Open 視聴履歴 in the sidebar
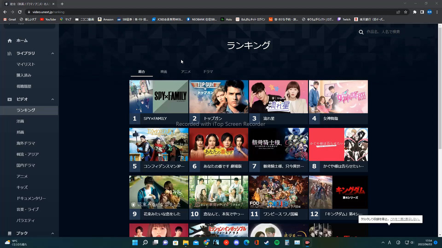The image size is (442, 248). pos(23,86)
